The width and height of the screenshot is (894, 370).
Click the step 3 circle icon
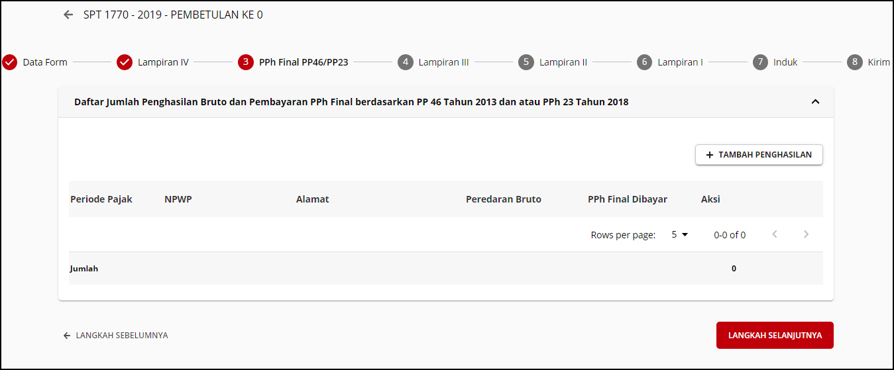click(245, 62)
